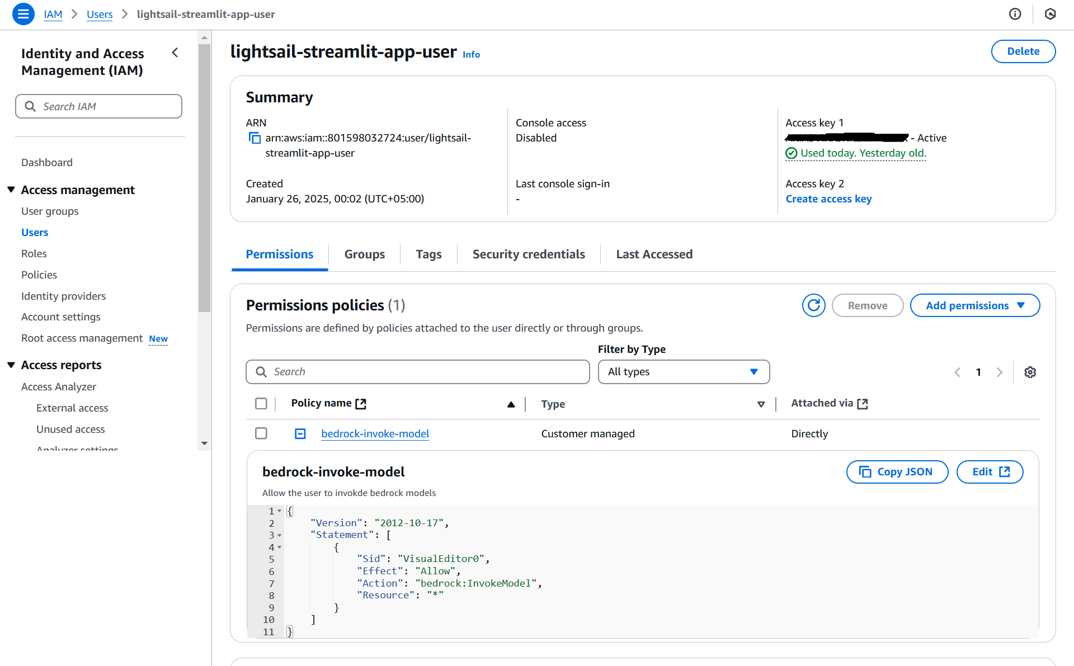Open the bedrock-invoke-model policy link

[375, 434]
